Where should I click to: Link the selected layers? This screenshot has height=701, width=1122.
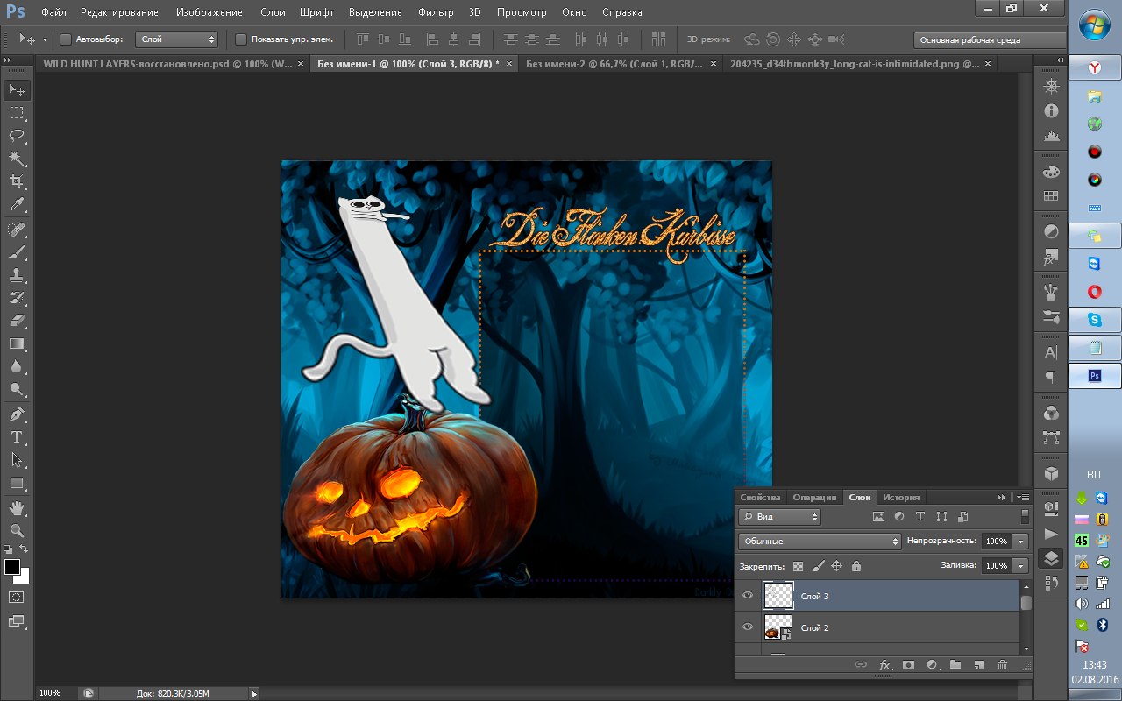coord(861,665)
